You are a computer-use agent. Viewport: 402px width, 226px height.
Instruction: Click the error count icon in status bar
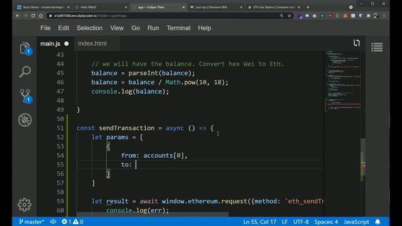coord(66,222)
